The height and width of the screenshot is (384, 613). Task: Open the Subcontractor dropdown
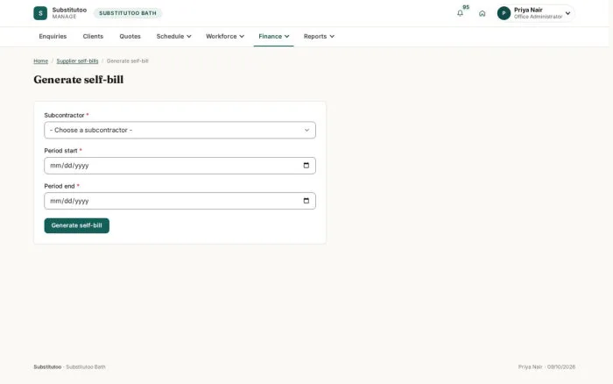point(180,130)
